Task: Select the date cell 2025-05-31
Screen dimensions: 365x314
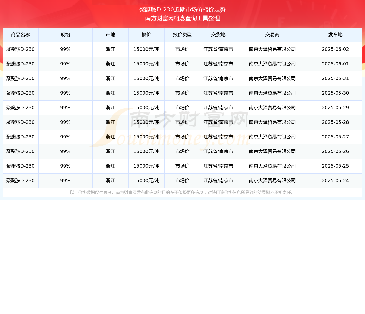Action: [335, 78]
